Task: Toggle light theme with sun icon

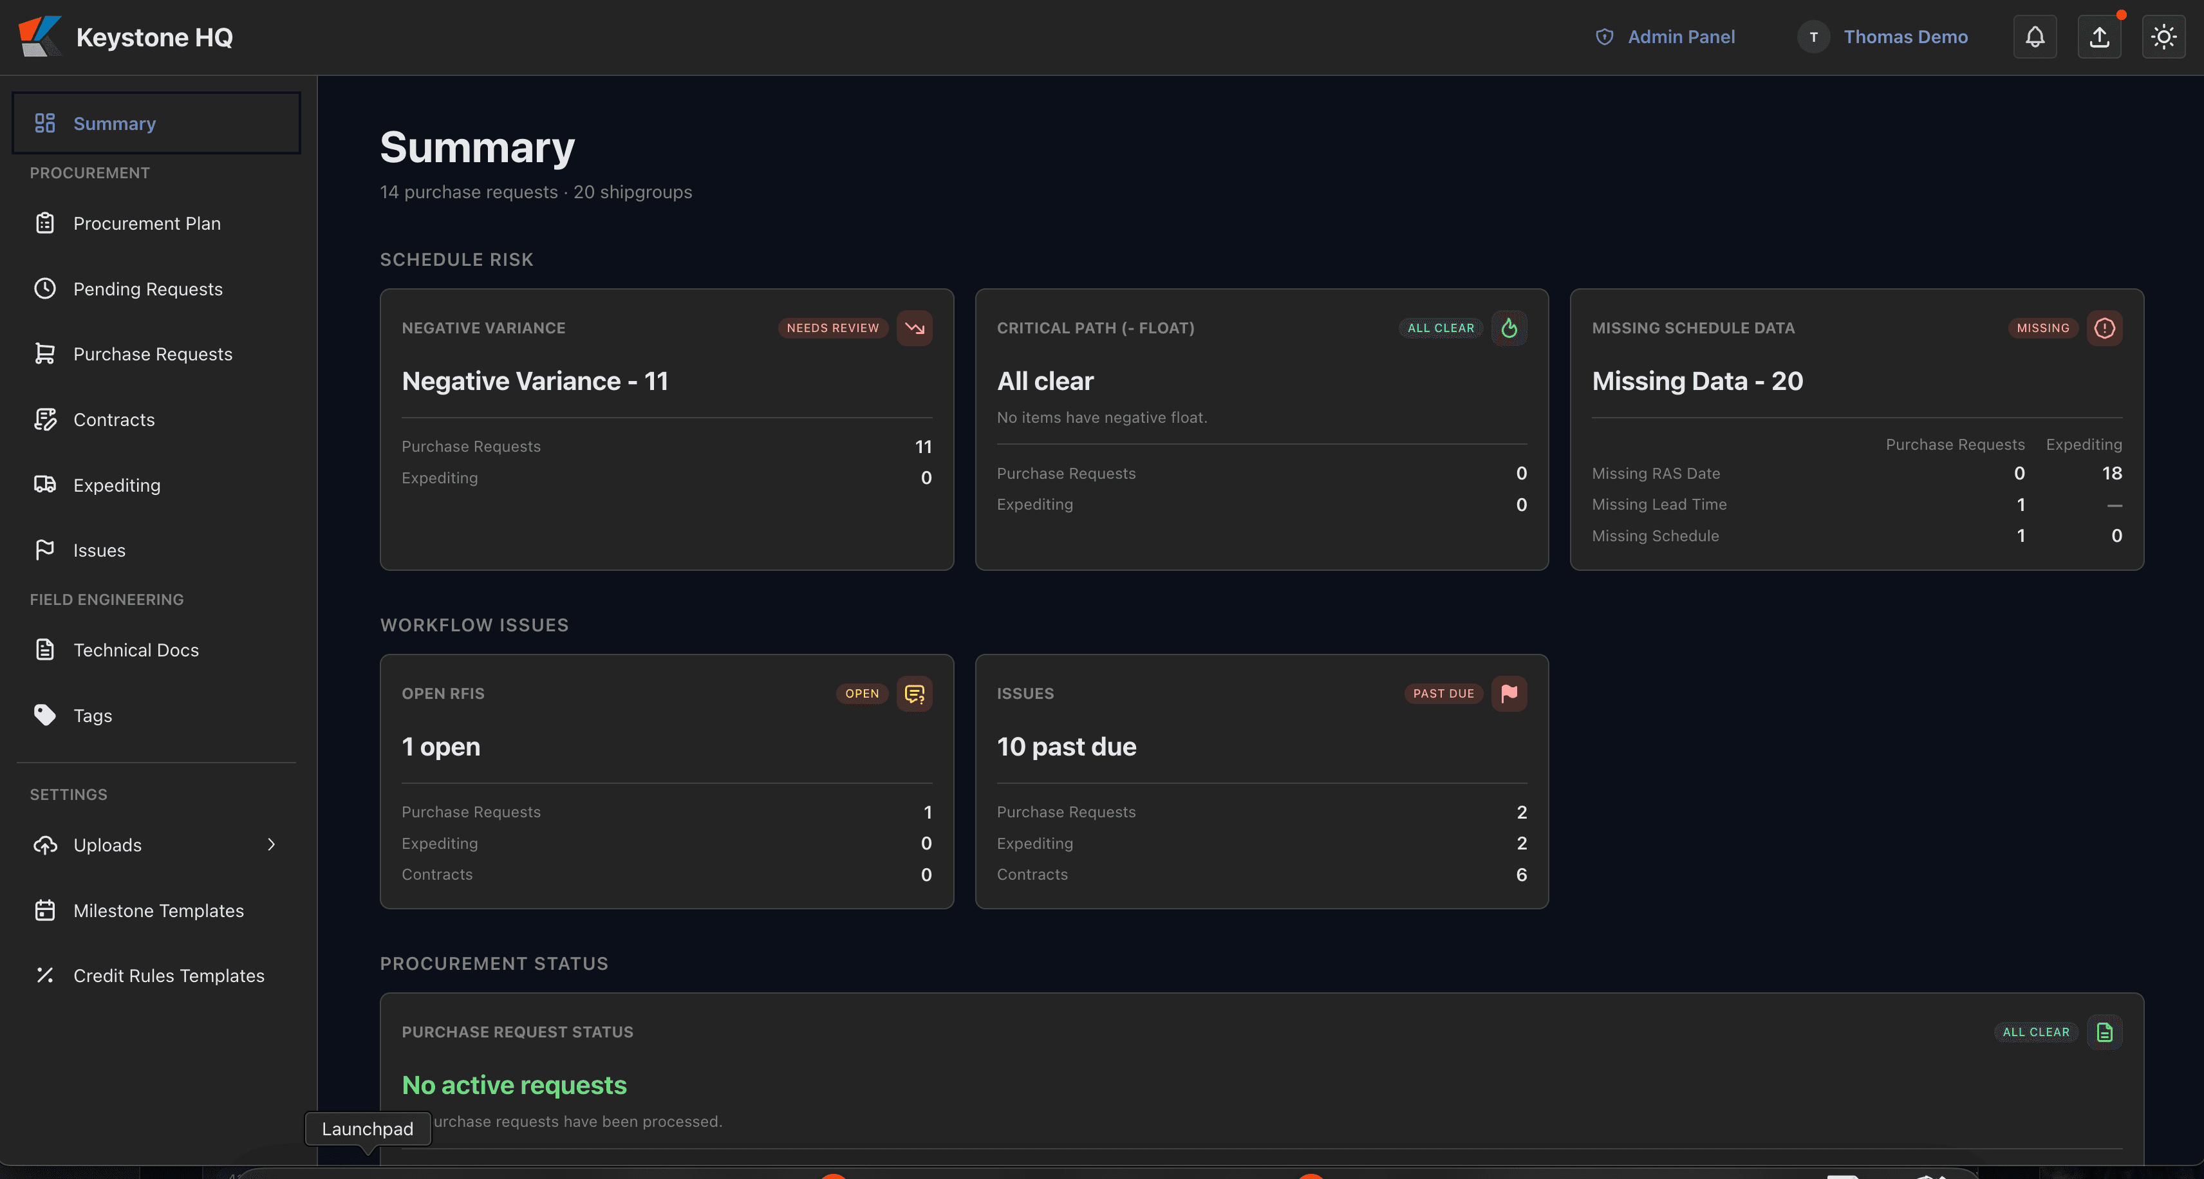Action: click(x=2164, y=37)
